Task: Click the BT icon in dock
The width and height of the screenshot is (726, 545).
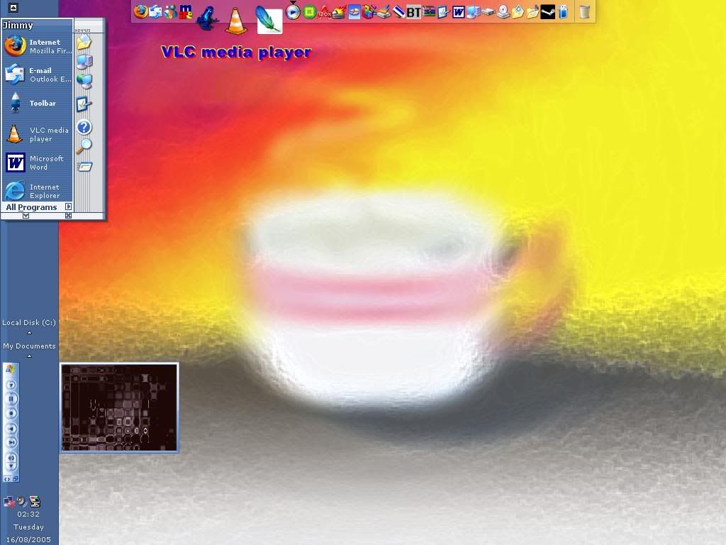Action: pos(413,12)
